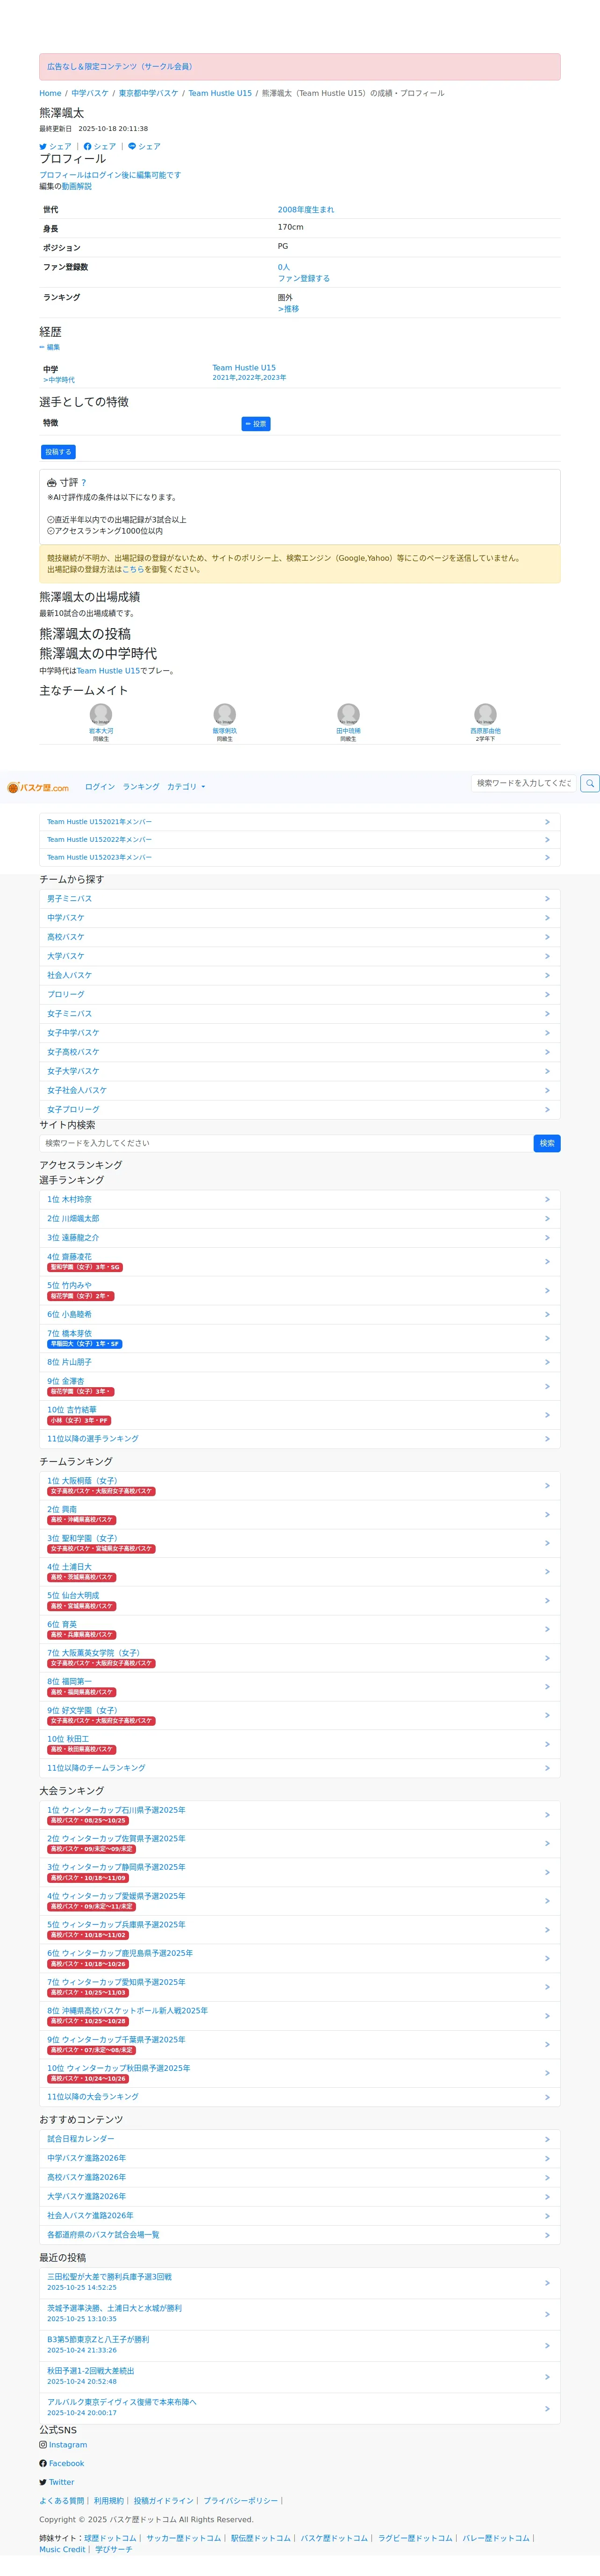This screenshot has height=2576, width=600.
Task: Click the バスケ歴.com logo
Action: 38,787
